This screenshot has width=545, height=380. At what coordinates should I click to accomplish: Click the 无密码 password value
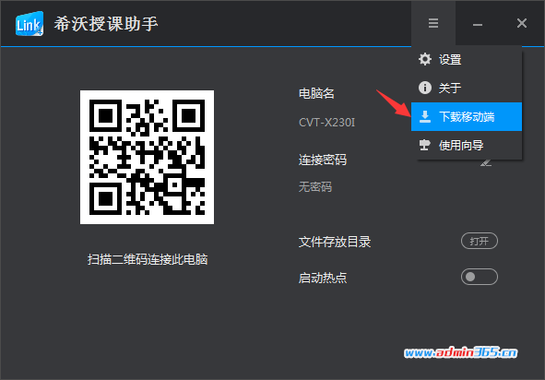[x=315, y=187]
